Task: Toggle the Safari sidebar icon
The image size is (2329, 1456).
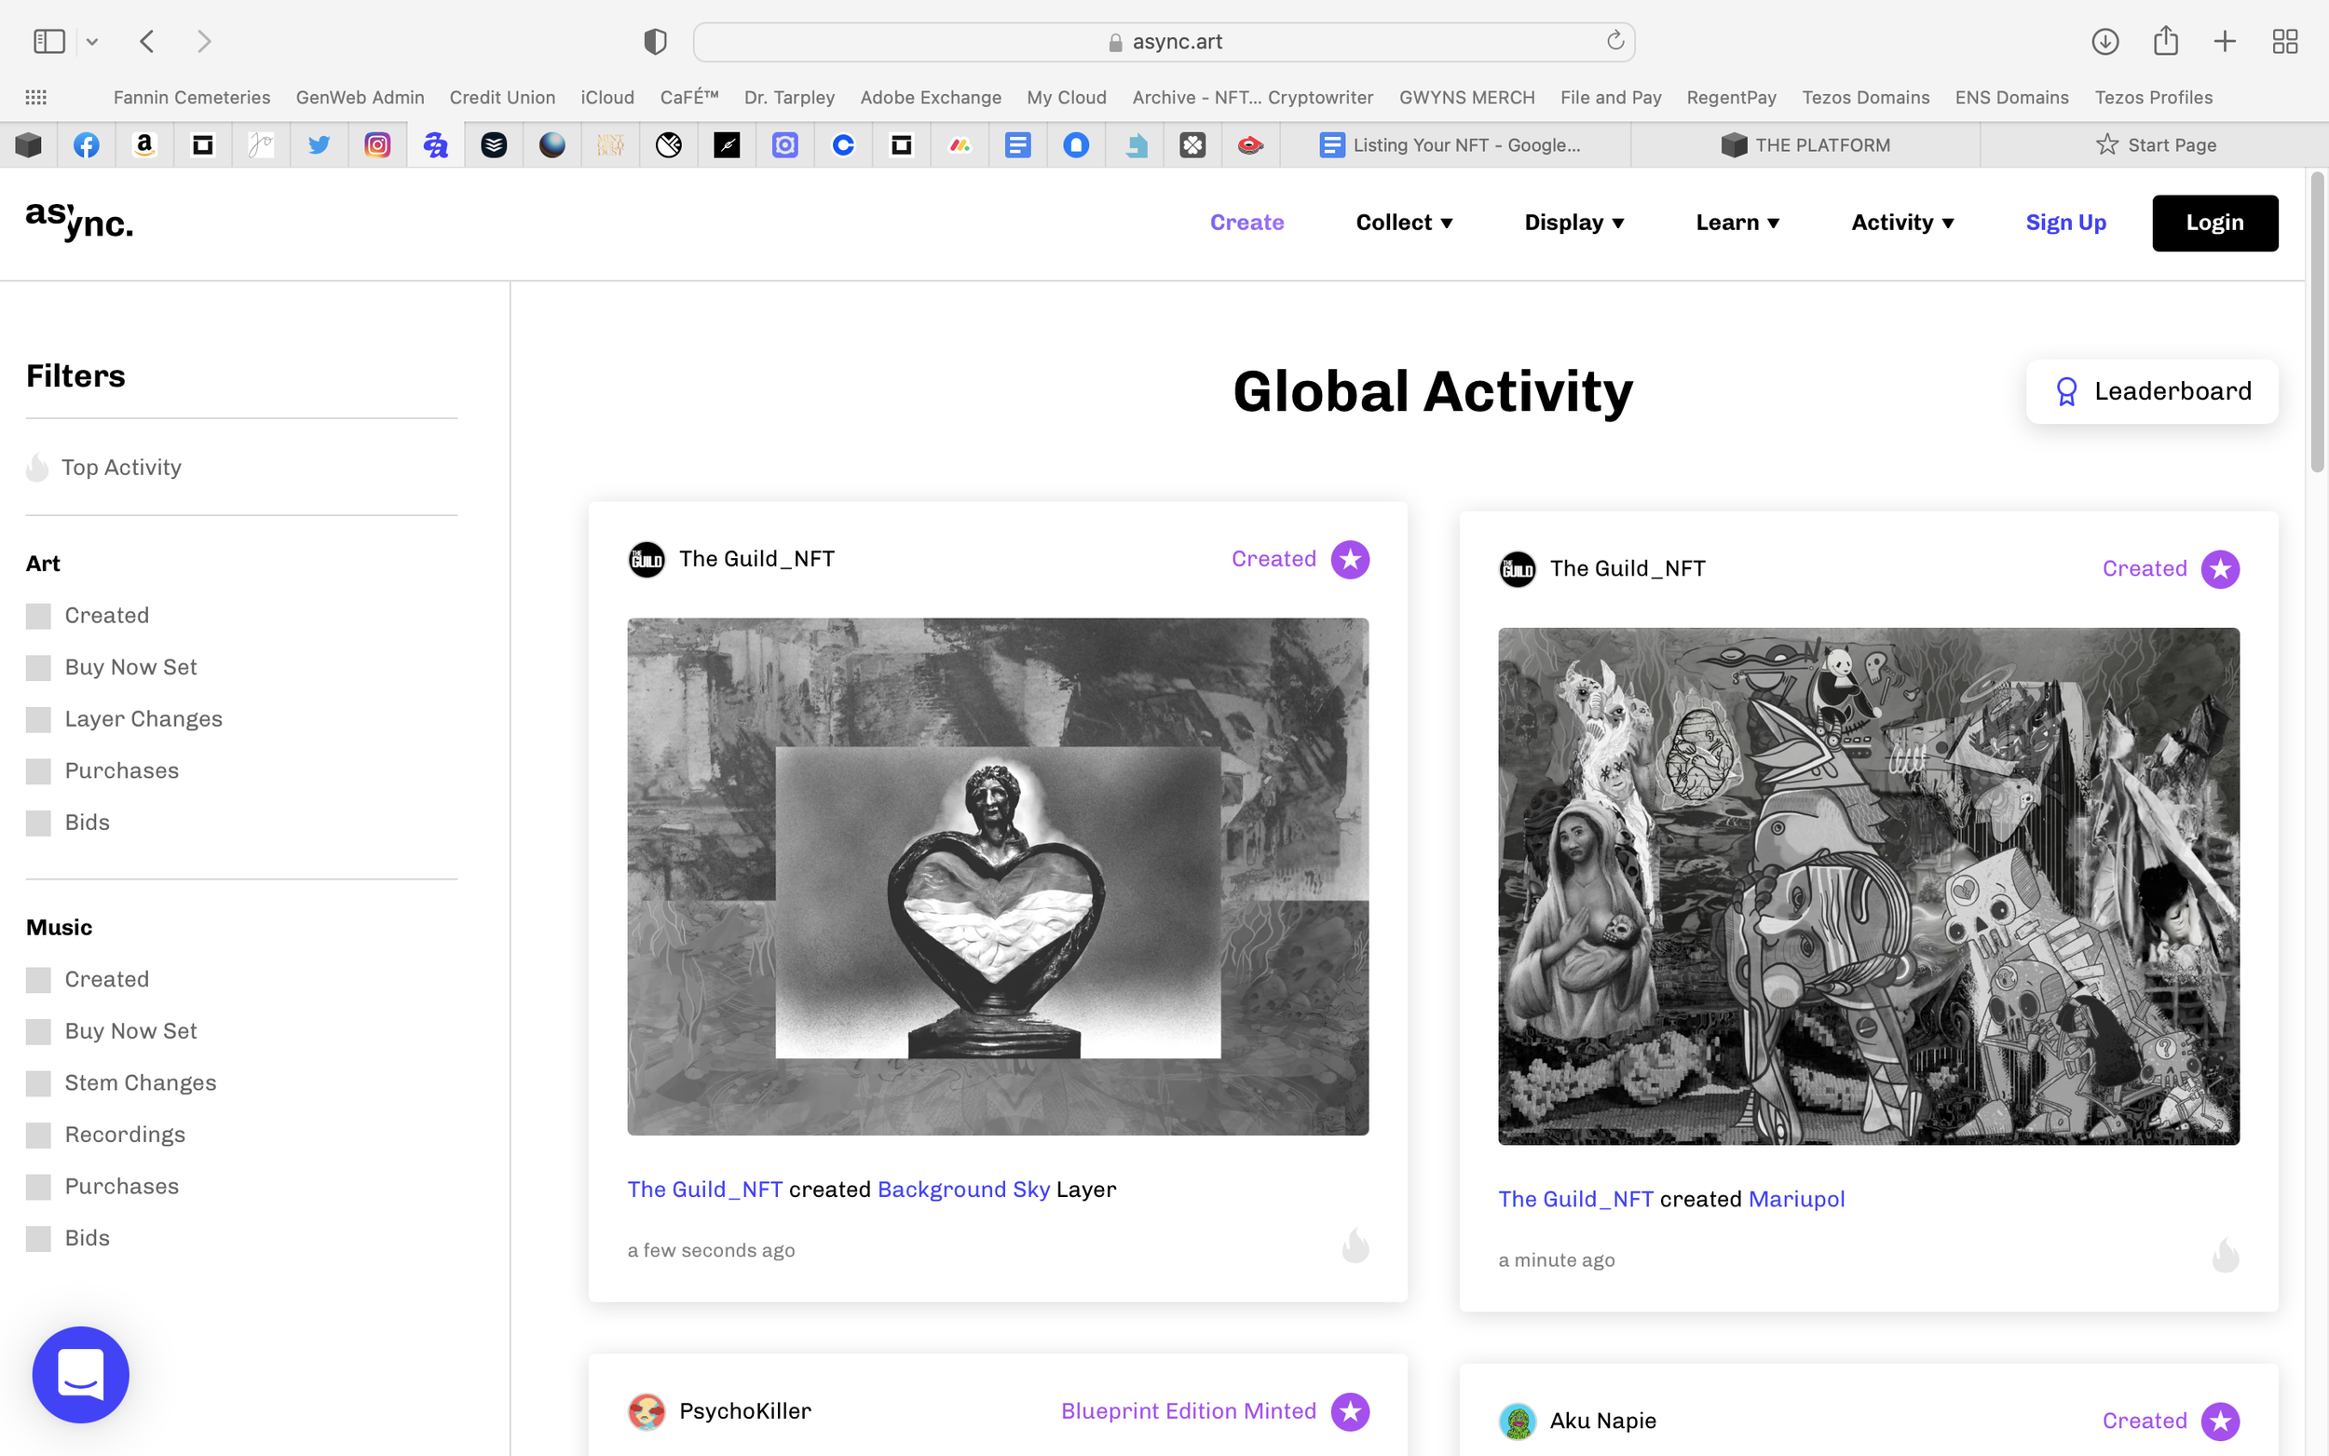Action: pos(49,41)
